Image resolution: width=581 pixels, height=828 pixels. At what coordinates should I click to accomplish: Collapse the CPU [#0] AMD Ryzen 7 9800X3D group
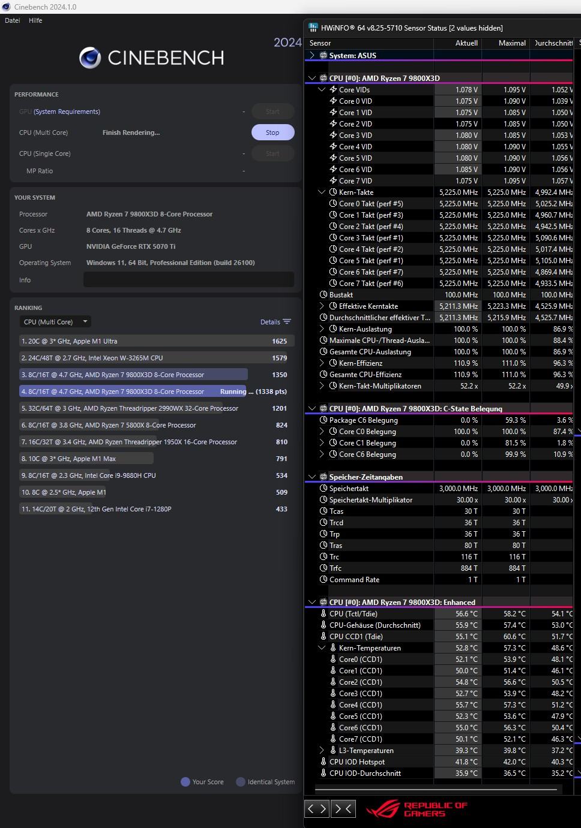coord(312,78)
